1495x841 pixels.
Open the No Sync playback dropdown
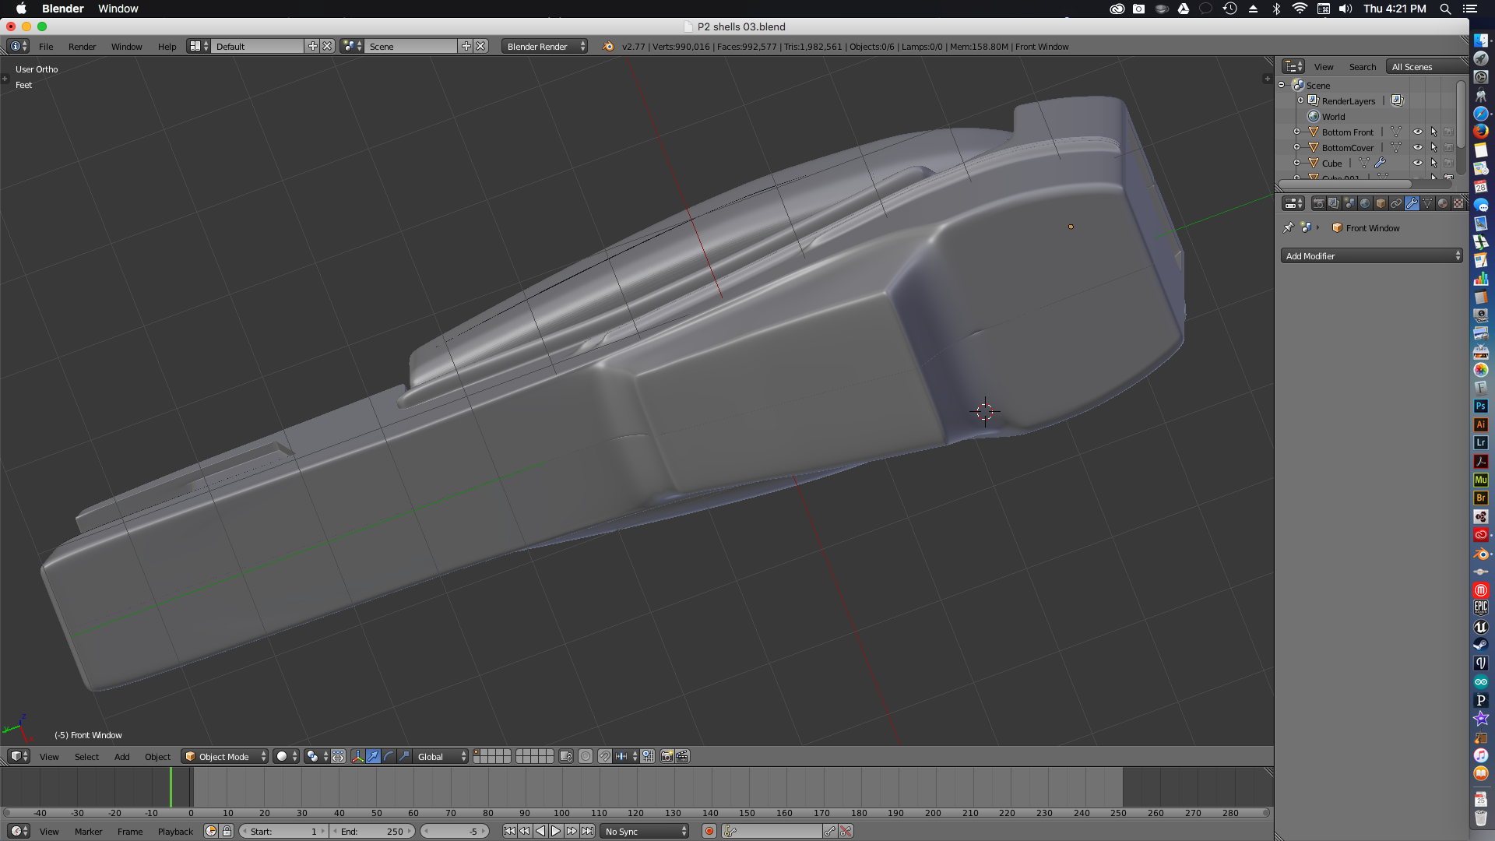pos(645,831)
